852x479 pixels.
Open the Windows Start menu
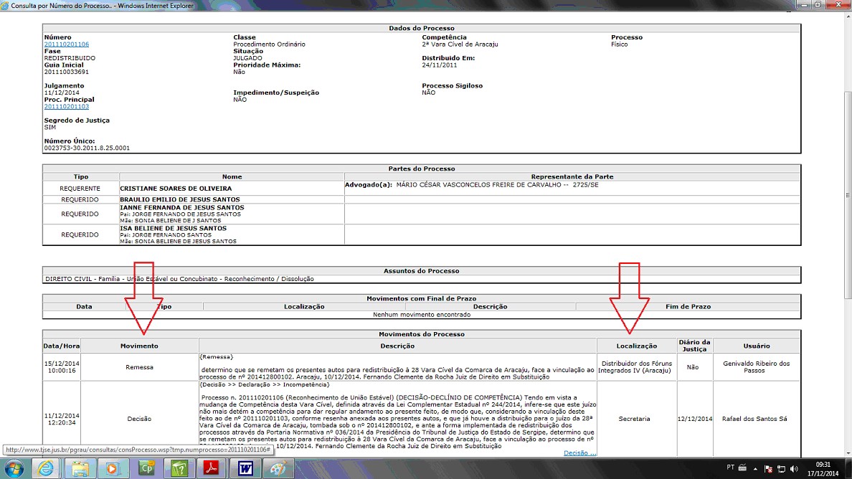click(x=14, y=469)
